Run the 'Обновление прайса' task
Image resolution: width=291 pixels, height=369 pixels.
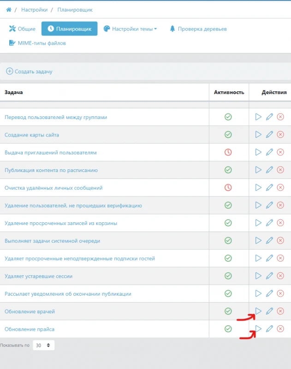pyautogui.click(x=258, y=329)
